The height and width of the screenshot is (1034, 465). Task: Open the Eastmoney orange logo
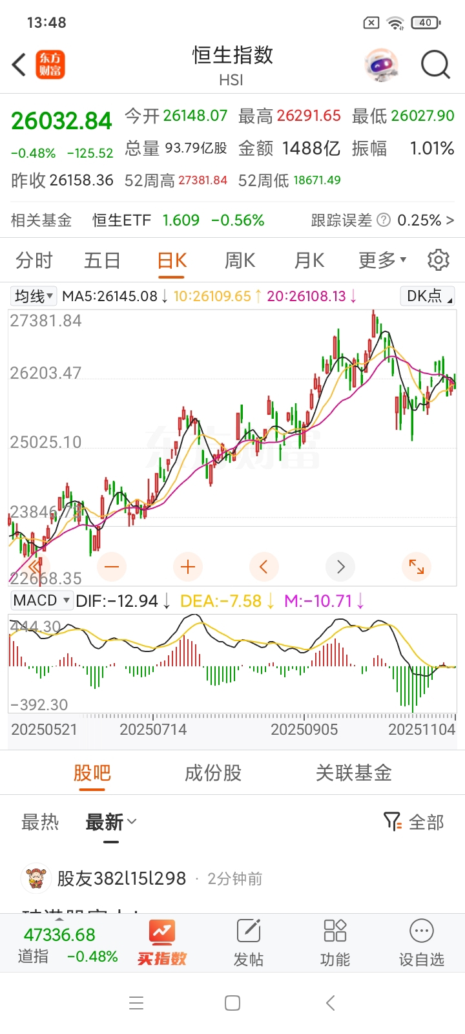pos(50,65)
